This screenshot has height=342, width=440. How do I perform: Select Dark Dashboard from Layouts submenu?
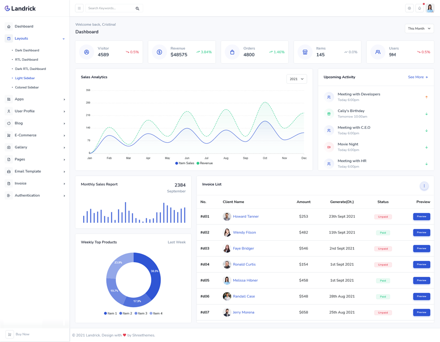pos(27,50)
